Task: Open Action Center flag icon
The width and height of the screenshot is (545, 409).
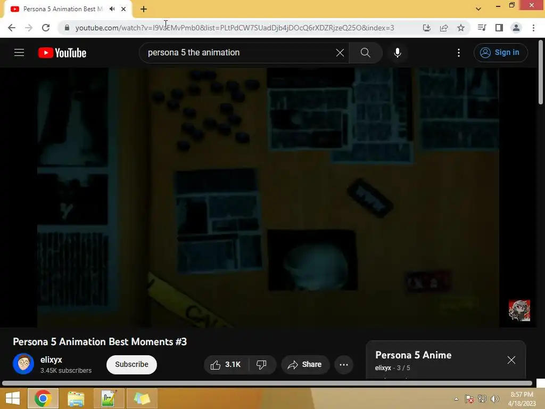Action: pyautogui.click(x=469, y=399)
